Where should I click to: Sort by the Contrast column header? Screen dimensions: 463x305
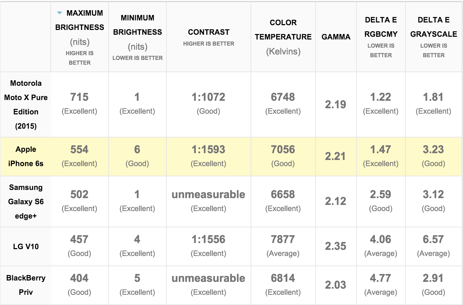coord(209,32)
